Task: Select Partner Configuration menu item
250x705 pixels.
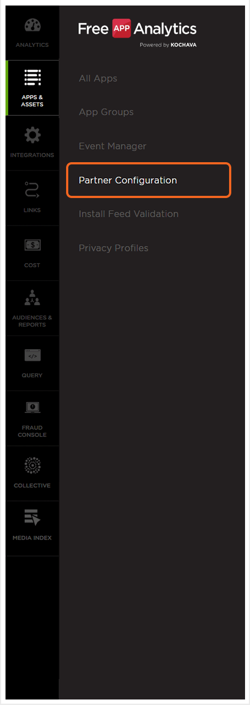Action: (x=149, y=180)
